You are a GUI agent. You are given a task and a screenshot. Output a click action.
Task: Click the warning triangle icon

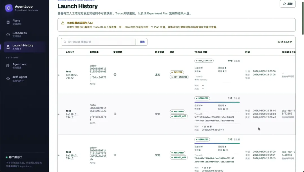(x=62, y=23)
